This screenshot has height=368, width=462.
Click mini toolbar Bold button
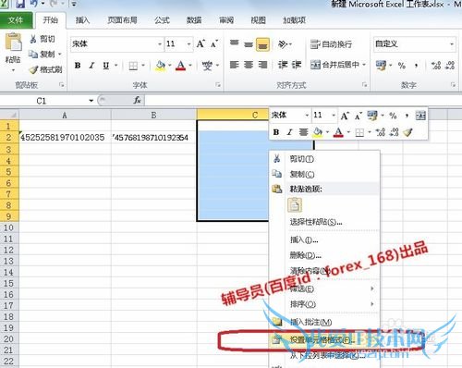tap(276, 132)
